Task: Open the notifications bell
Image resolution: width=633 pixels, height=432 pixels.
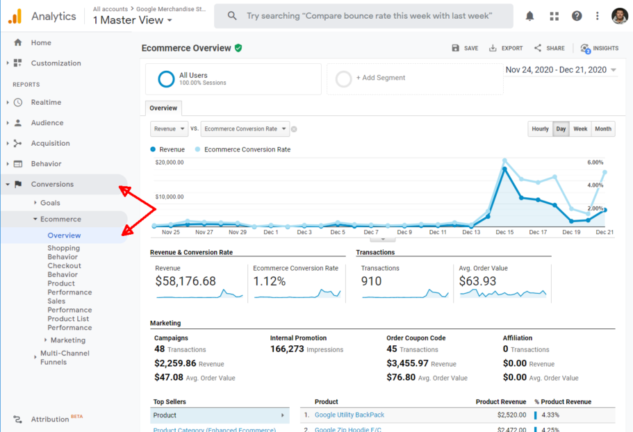Action: point(529,15)
